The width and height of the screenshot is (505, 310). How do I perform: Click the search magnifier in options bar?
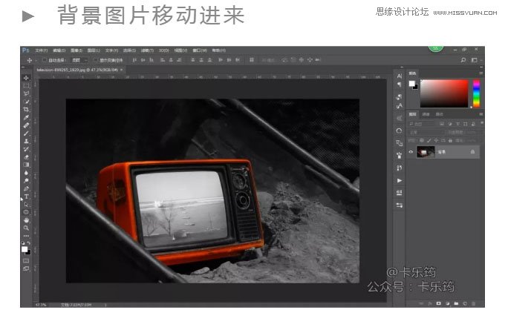(463, 60)
